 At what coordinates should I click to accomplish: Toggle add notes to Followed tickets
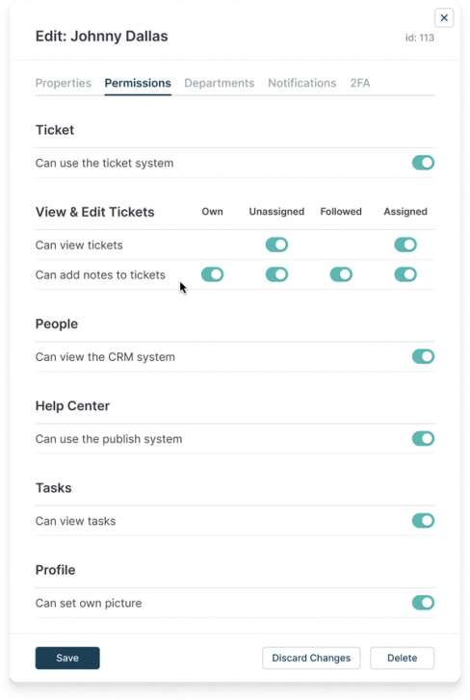point(341,274)
